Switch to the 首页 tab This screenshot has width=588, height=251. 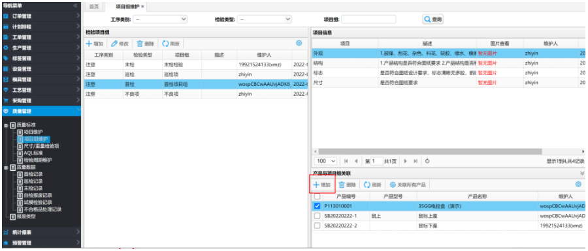pyautogui.click(x=95, y=7)
